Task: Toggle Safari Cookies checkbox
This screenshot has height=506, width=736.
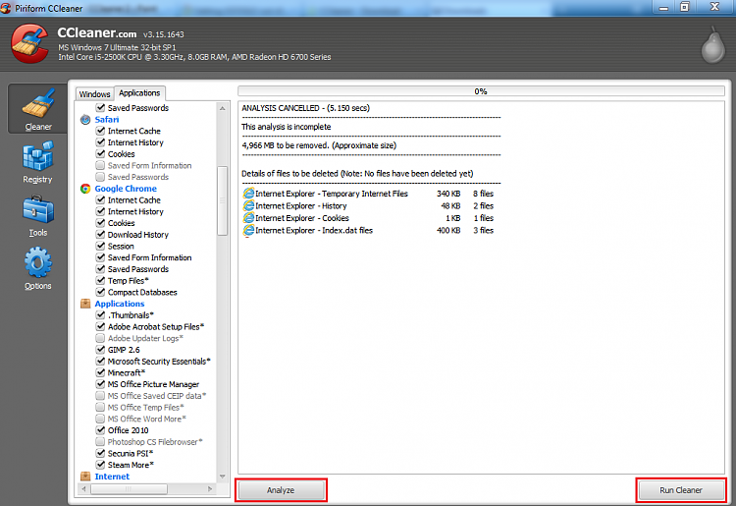Action: coord(100,153)
